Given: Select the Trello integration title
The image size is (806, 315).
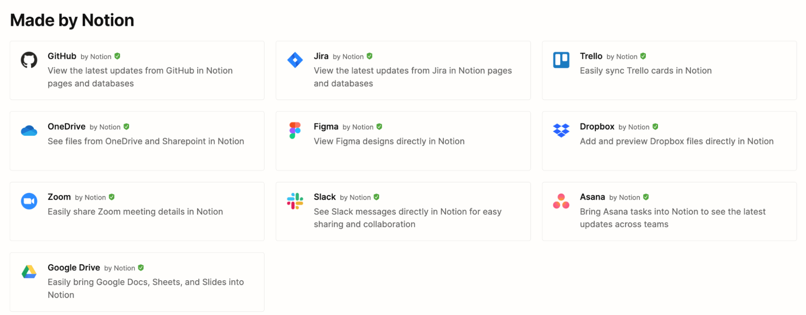Looking at the screenshot, I should [591, 56].
